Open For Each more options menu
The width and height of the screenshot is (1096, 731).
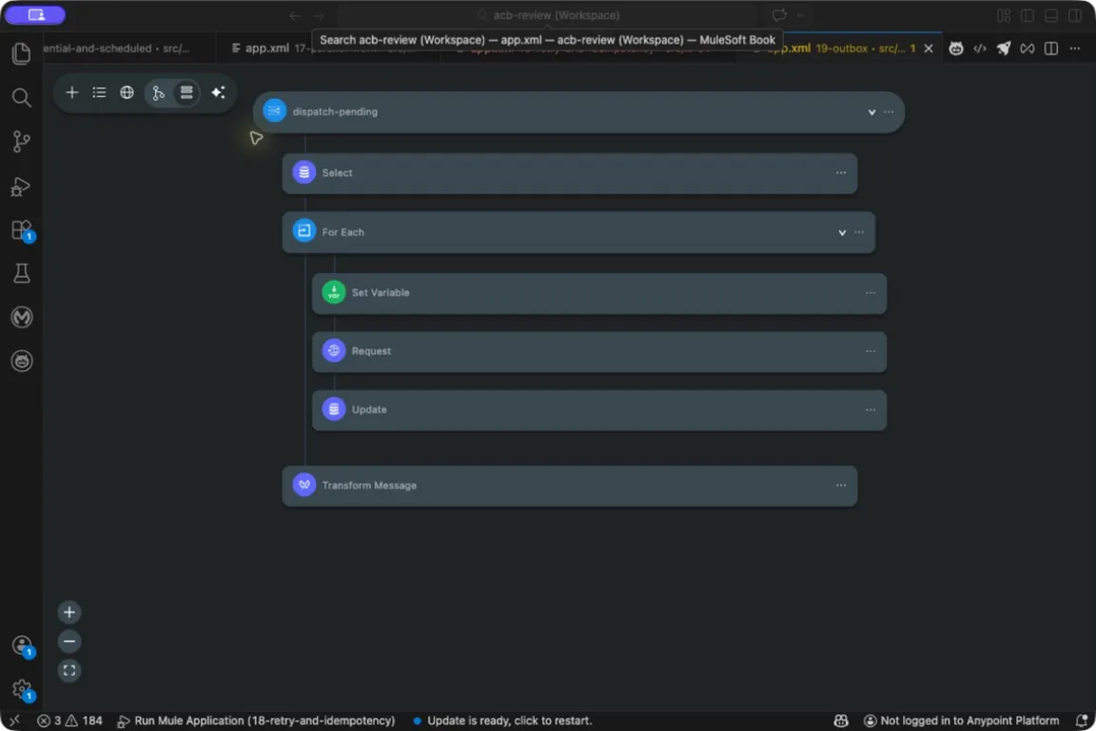click(860, 232)
